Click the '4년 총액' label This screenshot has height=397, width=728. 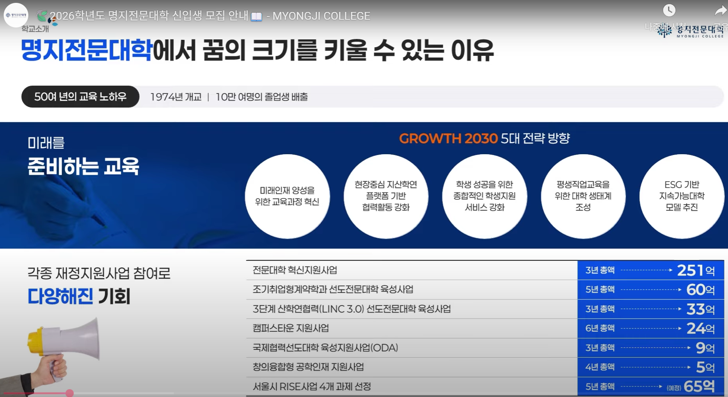600,367
